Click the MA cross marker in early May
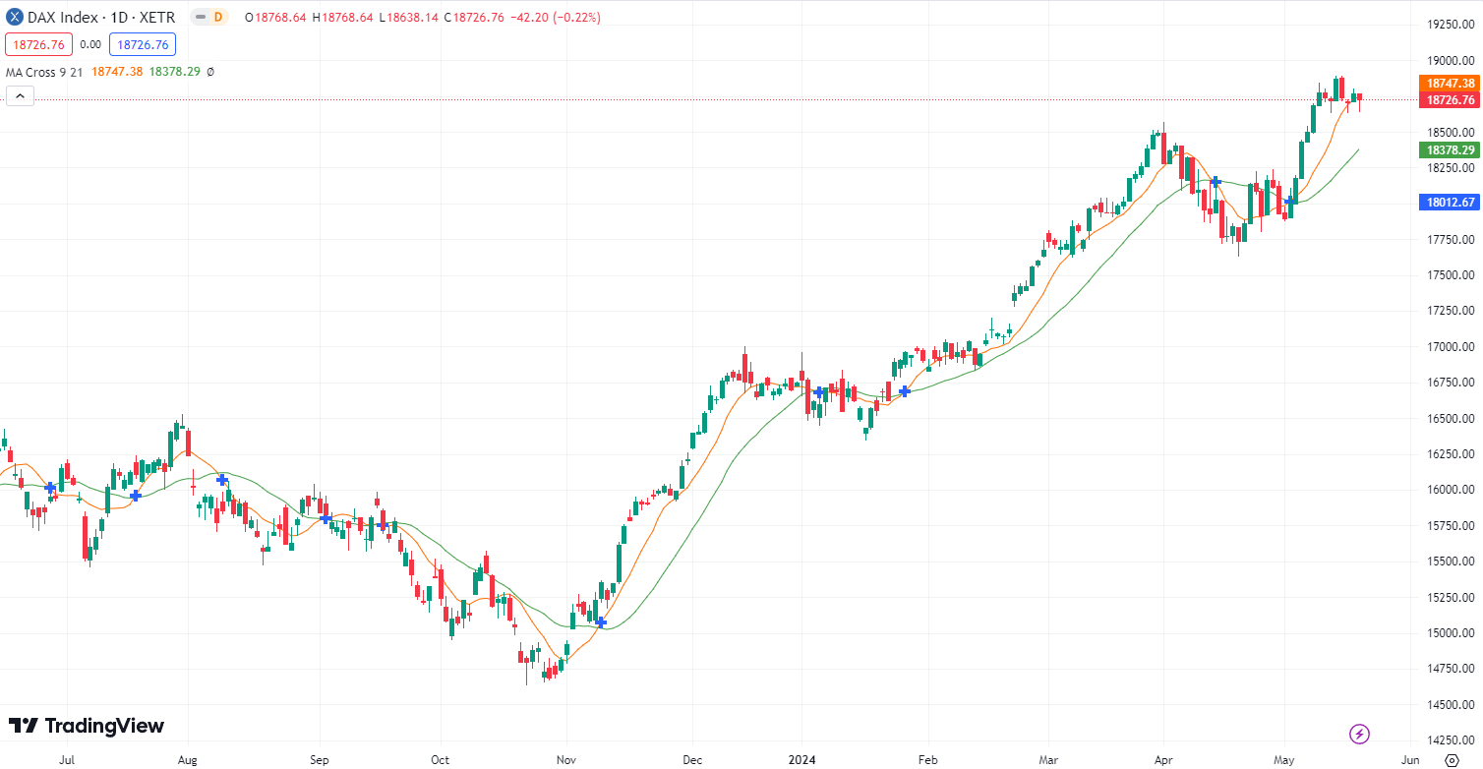Viewport: 1483px width, 769px height. click(x=1289, y=201)
